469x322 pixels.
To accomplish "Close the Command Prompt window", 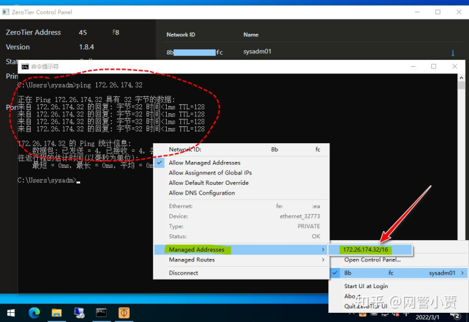I will point(455,66).
